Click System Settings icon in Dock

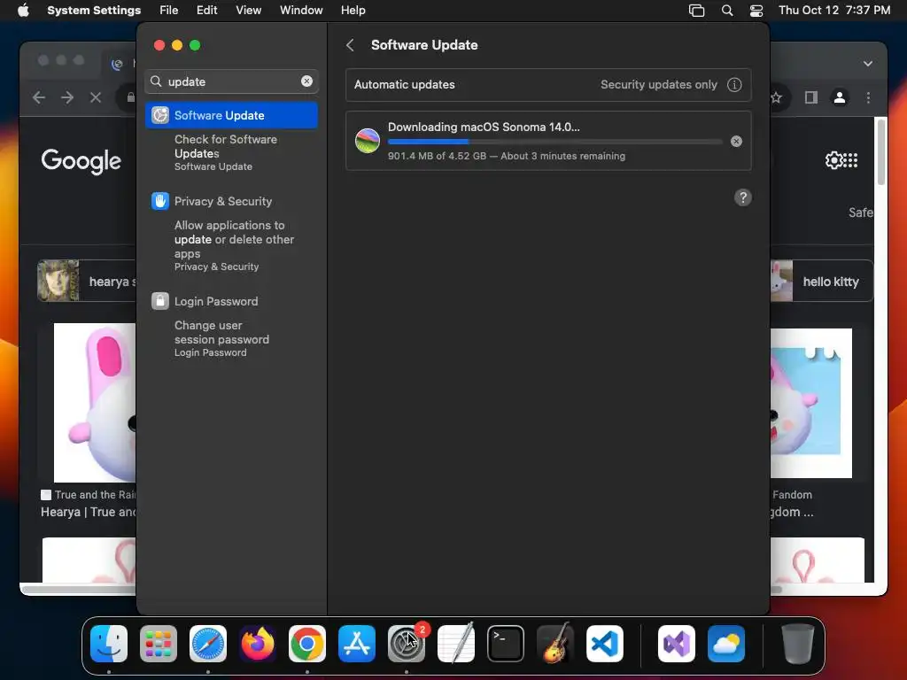(x=406, y=644)
